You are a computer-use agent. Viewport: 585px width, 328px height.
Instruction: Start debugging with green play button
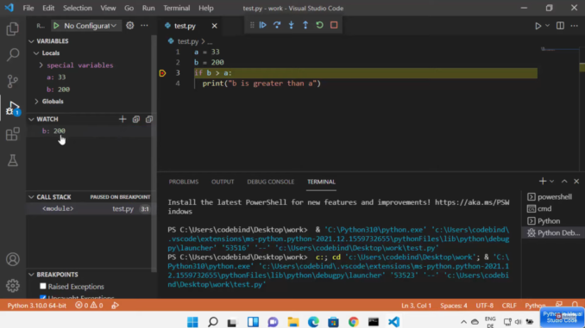pyautogui.click(x=56, y=26)
